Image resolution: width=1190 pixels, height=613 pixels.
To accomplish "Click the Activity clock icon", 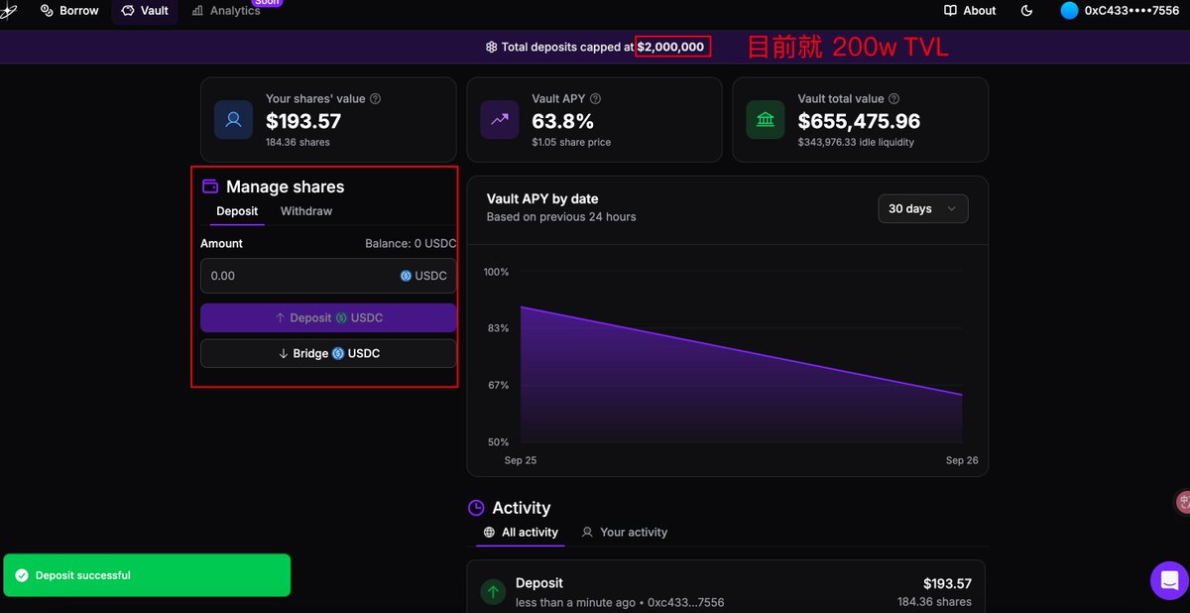I will (x=476, y=508).
